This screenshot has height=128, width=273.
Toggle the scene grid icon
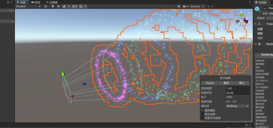pyautogui.click(x=81, y=6)
